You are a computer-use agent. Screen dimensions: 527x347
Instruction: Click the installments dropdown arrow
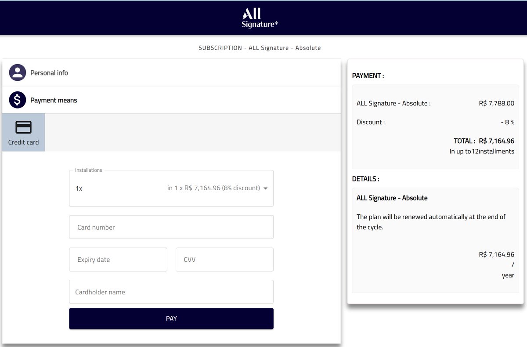tap(265, 188)
